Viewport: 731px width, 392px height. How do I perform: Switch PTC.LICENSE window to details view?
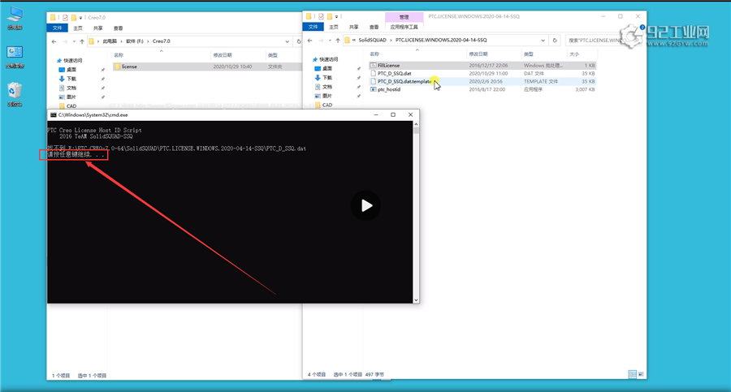[633, 374]
